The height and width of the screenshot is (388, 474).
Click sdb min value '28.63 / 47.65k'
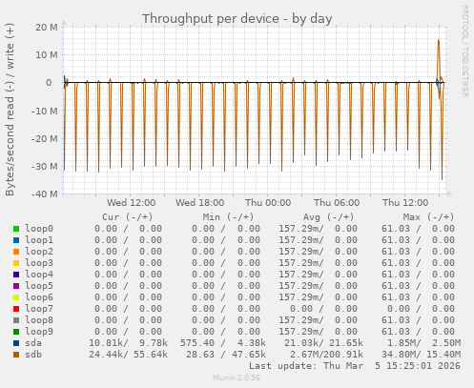(x=226, y=355)
